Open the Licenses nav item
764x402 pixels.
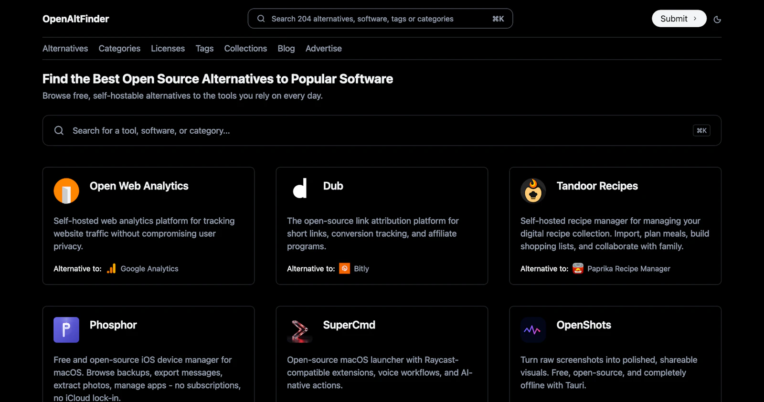coord(168,48)
